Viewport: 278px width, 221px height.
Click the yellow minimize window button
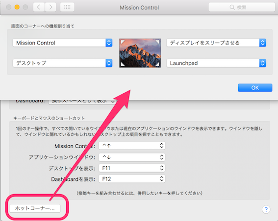coord(17,7)
